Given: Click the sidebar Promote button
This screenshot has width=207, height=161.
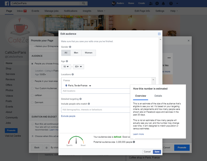Looking at the screenshot, I should click(11, 130).
